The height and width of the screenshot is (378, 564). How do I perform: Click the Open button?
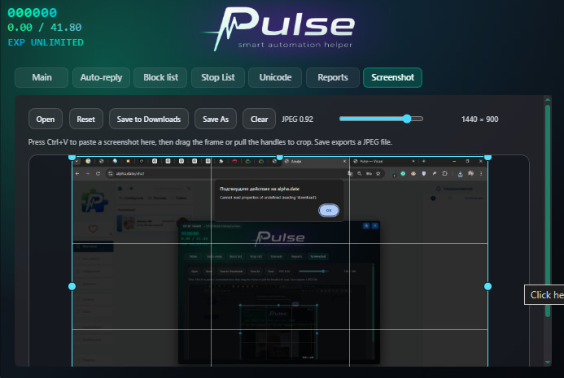pos(46,119)
